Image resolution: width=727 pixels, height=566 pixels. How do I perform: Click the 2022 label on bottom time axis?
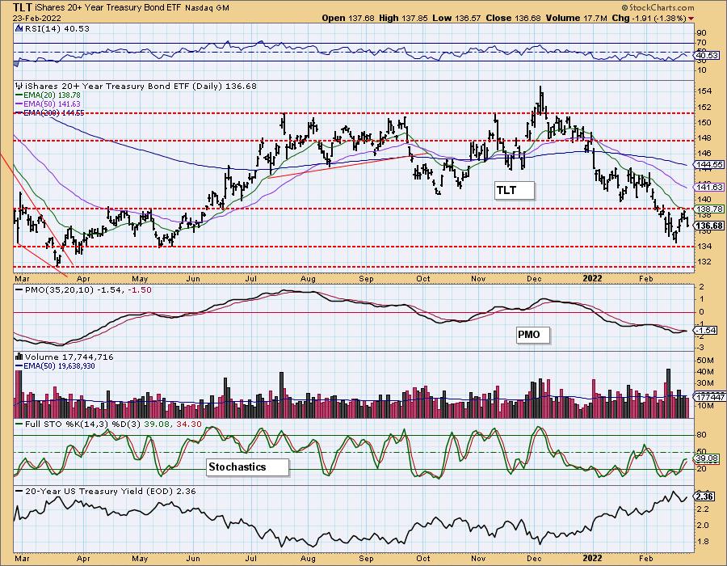pos(593,558)
